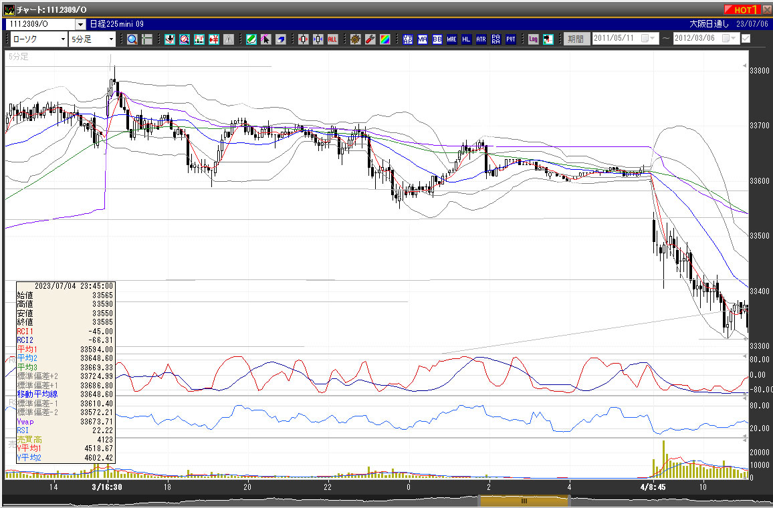Click the small triangle at volume panel top-right

744,440
